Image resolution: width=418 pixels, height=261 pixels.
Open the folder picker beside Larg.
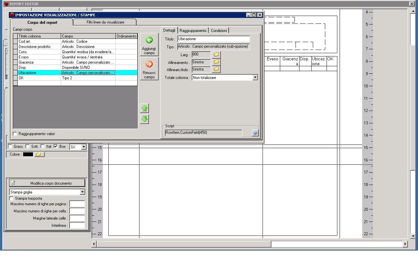click(216, 55)
